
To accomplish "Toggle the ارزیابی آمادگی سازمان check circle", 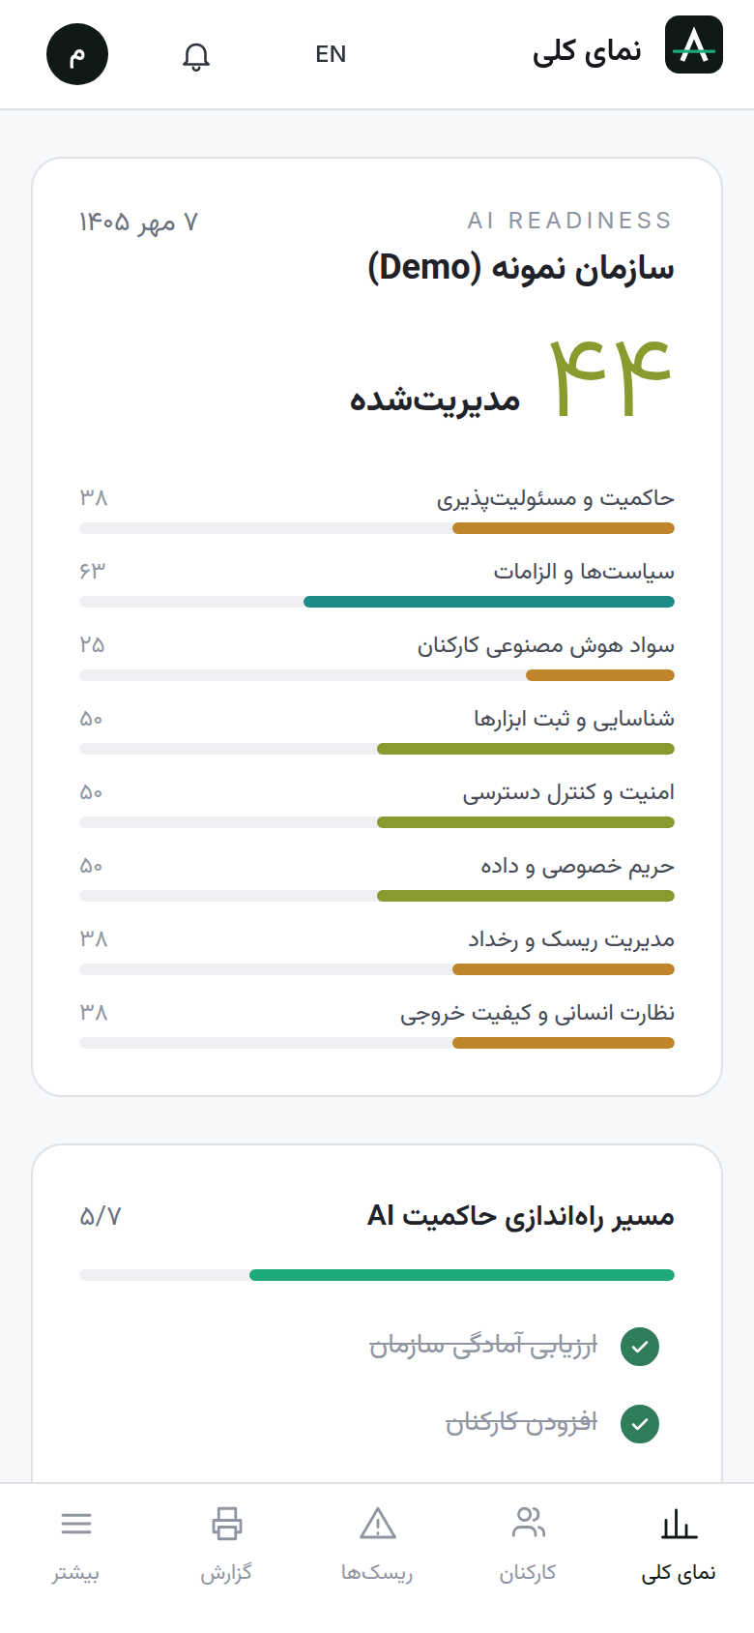I will (640, 1346).
